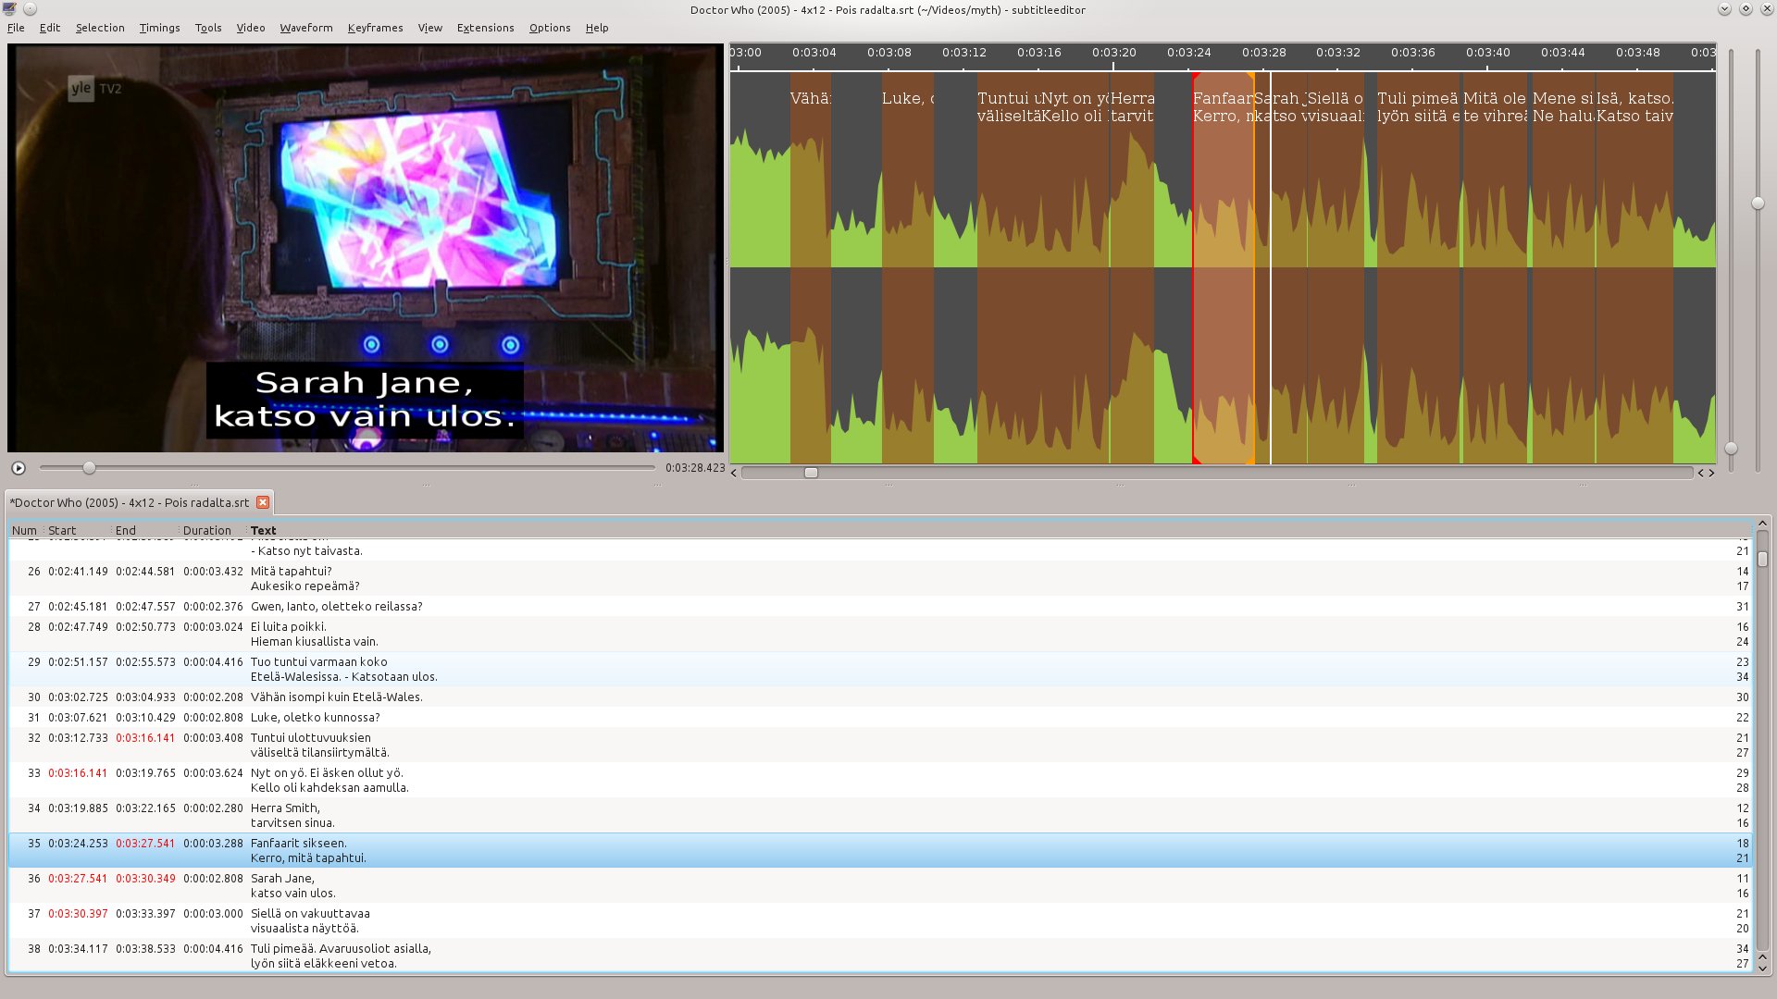The width and height of the screenshot is (1777, 999).
Task: Click the window menu icon in title bar
Action: pyautogui.click(x=9, y=9)
